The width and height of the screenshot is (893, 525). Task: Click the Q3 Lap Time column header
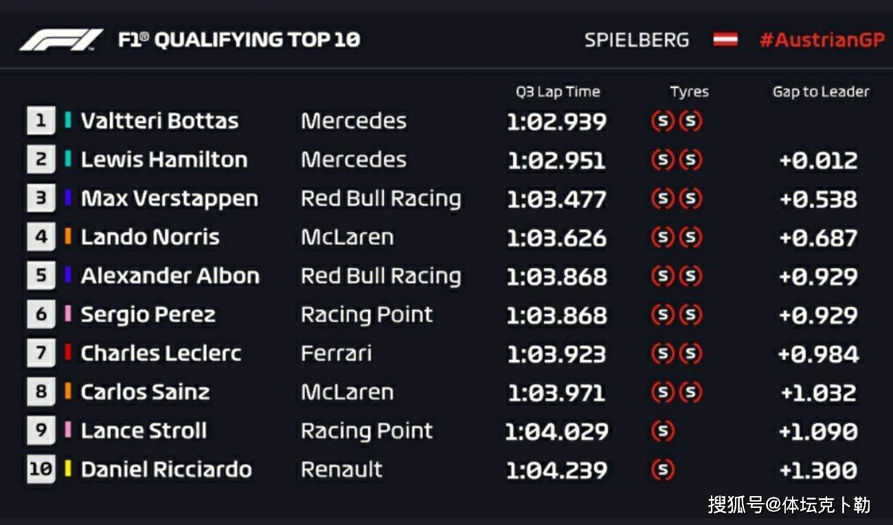[558, 91]
